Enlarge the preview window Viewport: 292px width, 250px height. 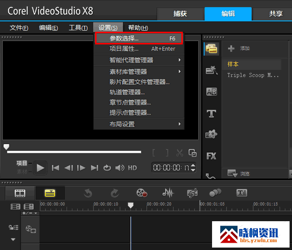pyautogui.click(x=193, y=153)
